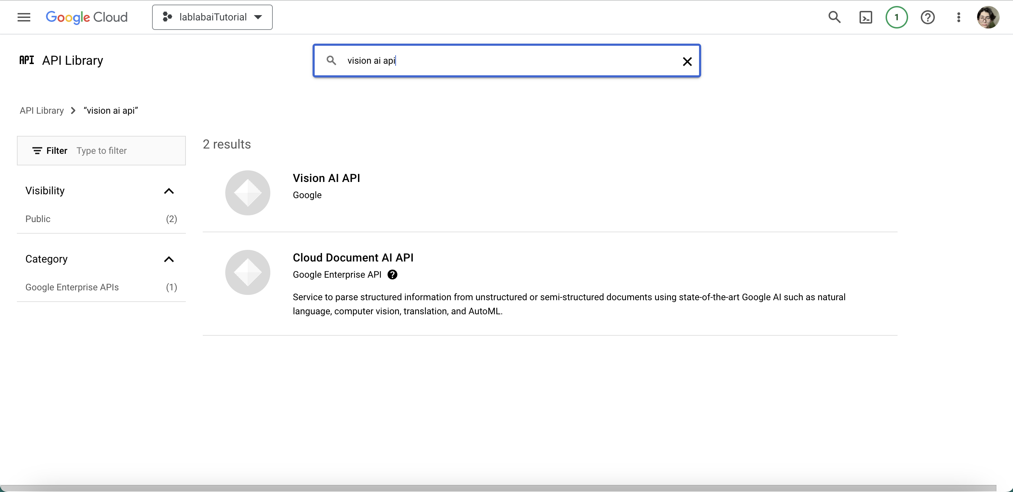Open the three-dot settings menu

click(958, 17)
